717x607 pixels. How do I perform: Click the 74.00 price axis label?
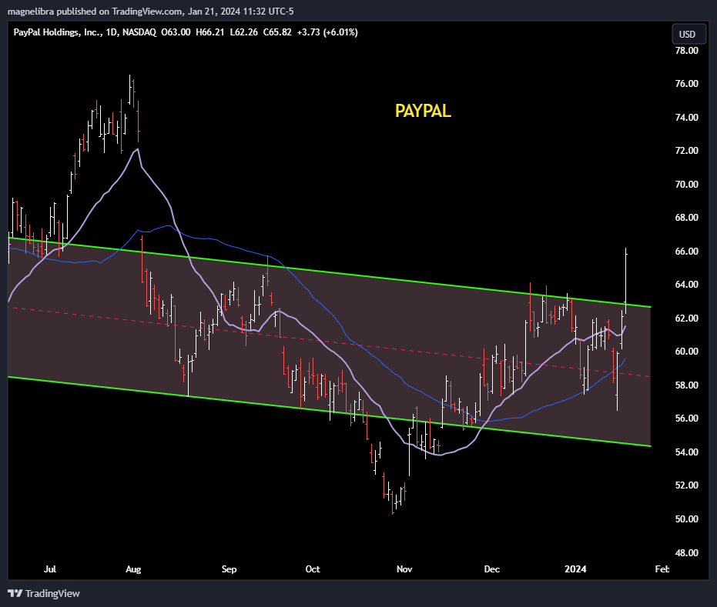[x=686, y=118]
